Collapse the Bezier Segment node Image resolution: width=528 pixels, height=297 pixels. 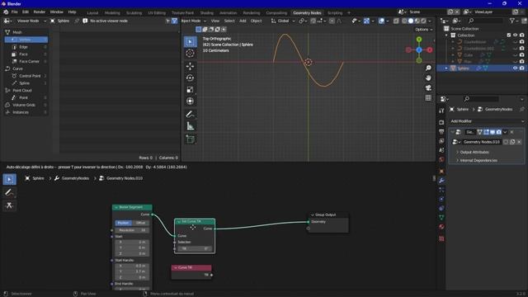[116, 207]
